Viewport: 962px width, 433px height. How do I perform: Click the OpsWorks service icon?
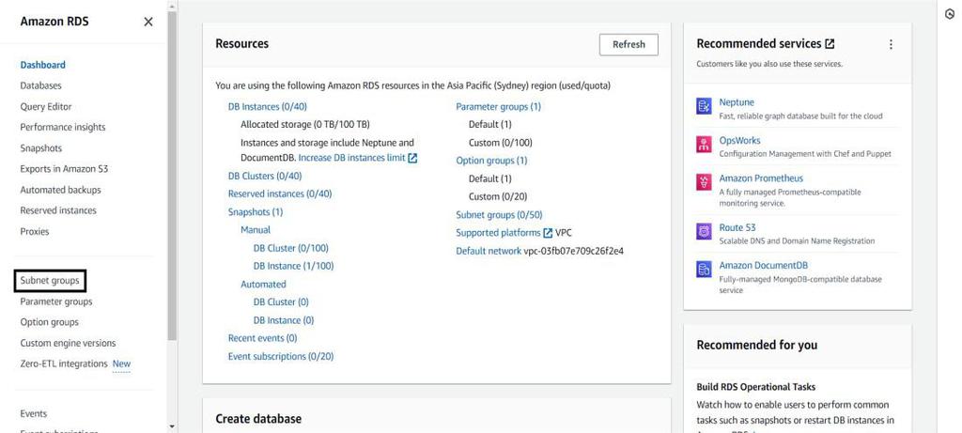pyautogui.click(x=704, y=146)
